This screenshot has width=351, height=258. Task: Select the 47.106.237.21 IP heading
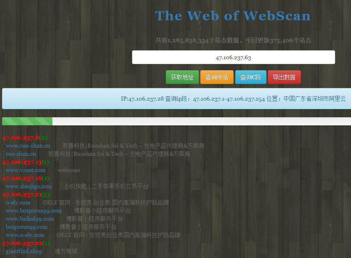pos(22,194)
